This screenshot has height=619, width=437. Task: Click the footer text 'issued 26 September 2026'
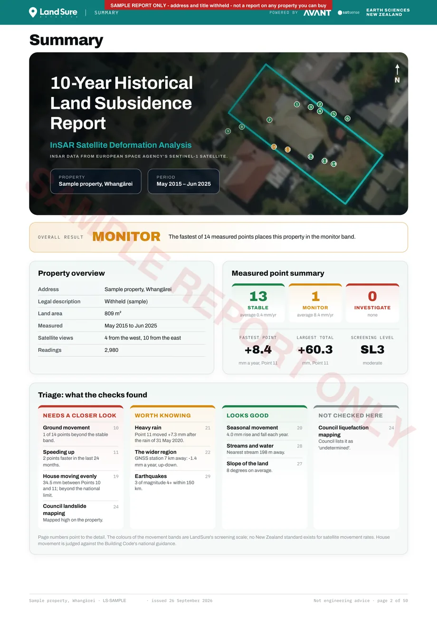[x=182, y=600]
